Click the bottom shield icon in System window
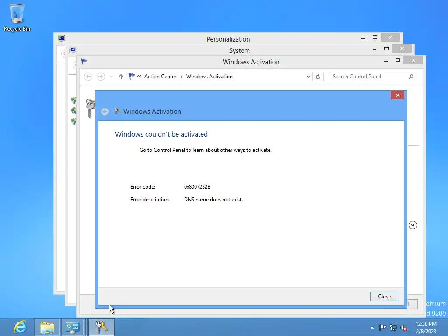This screenshot has height=336, width=448. (x=73, y=121)
